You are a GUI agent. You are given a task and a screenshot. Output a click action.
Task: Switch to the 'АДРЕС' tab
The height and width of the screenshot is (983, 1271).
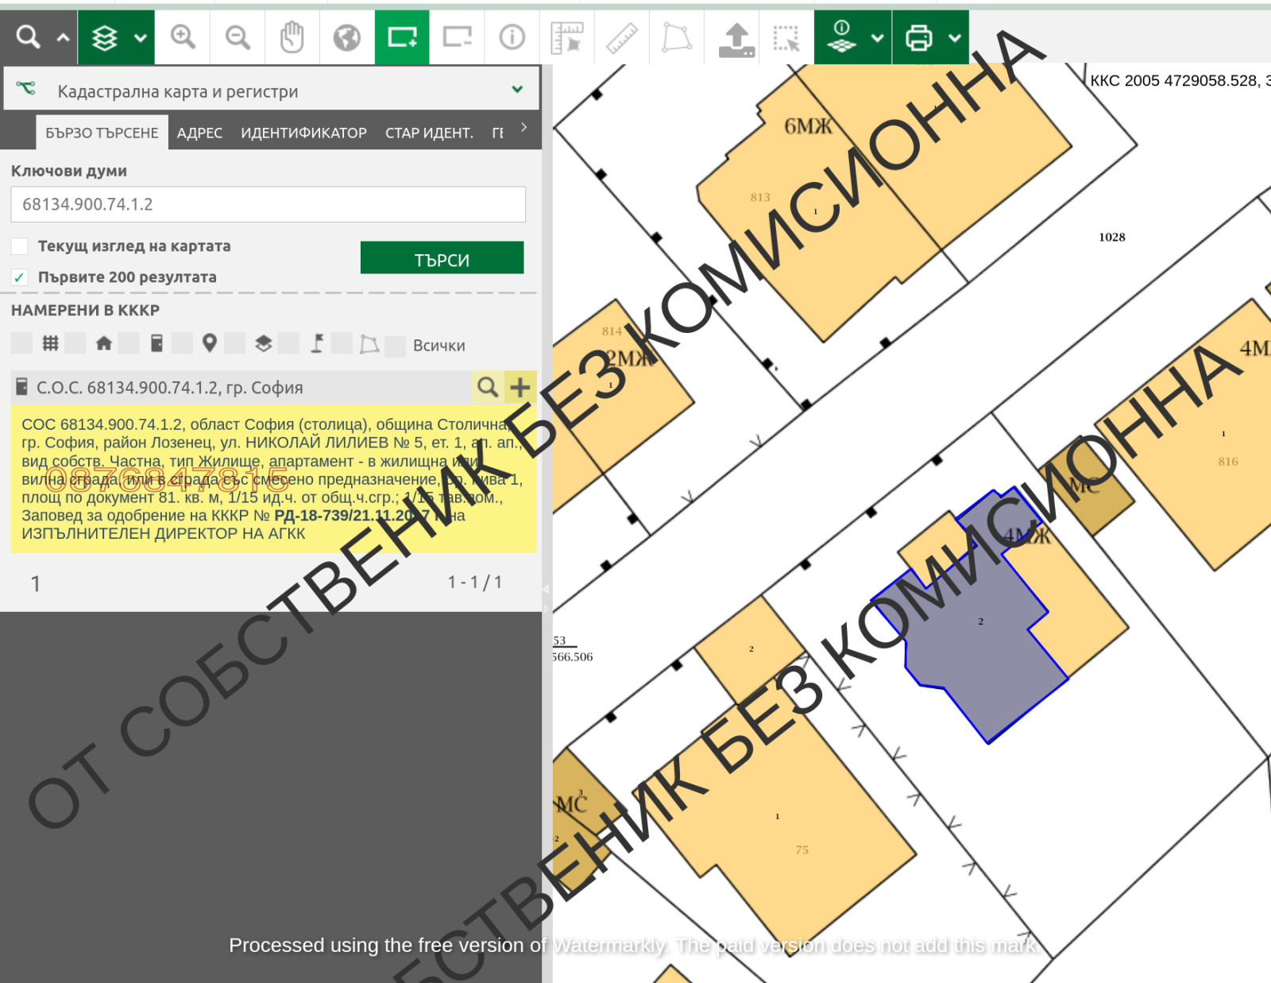(x=199, y=133)
